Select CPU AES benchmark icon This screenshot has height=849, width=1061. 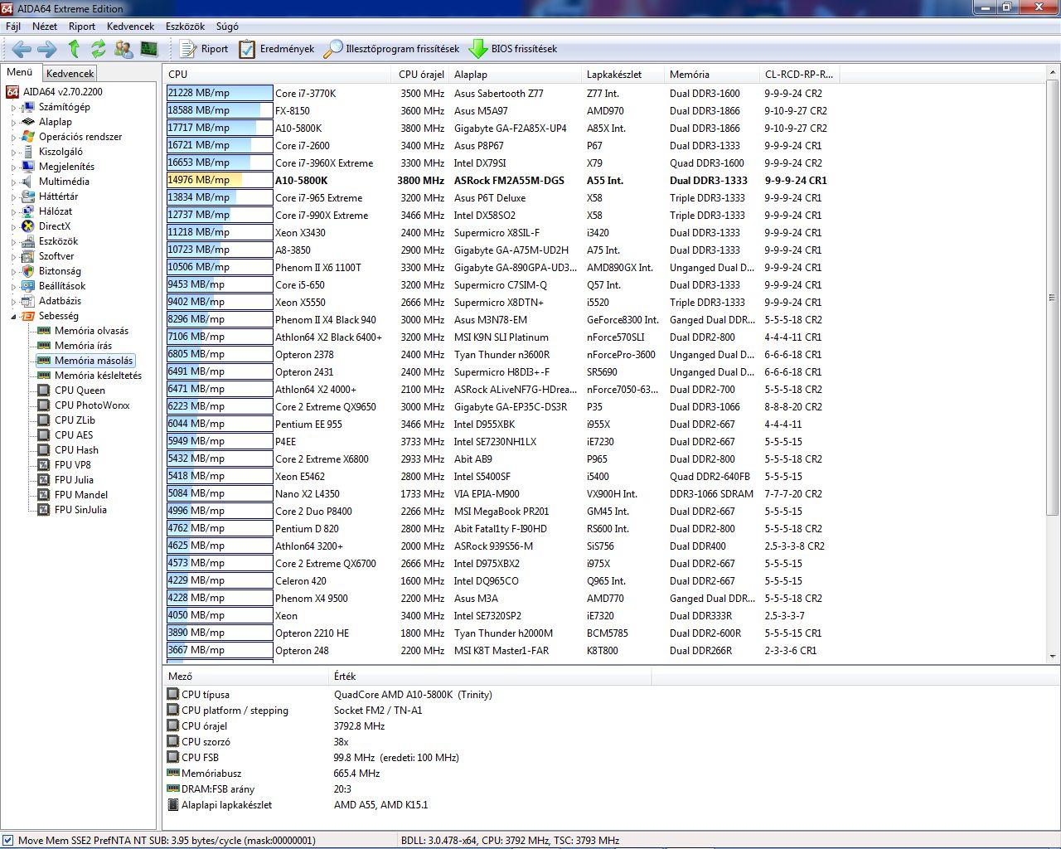point(44,435)
